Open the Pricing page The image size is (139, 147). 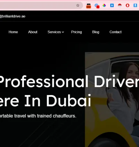(x=76, y=32)
